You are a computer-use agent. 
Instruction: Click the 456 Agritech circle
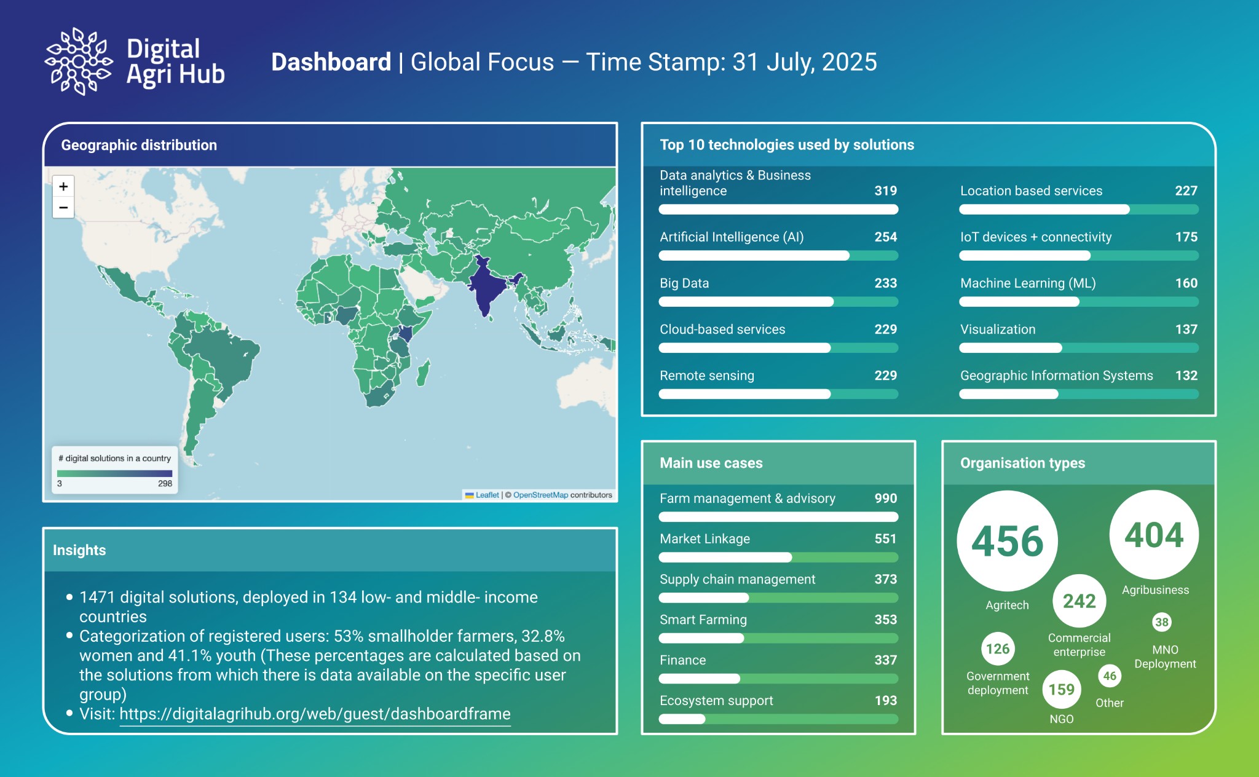(1007, 541)
